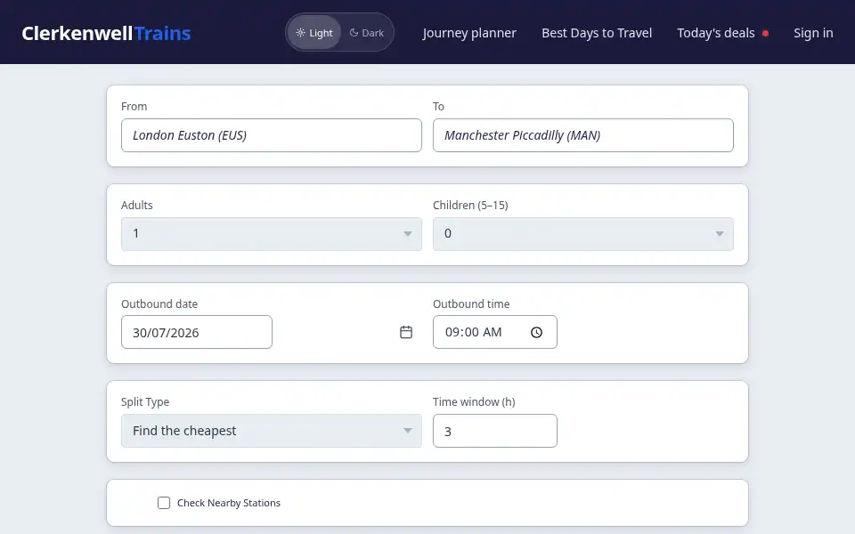Image resolution: width=855 pixels, height=534 pixels.
Task: Open the Children (5–15) dropdown
Action: click(x=582, y=234)
